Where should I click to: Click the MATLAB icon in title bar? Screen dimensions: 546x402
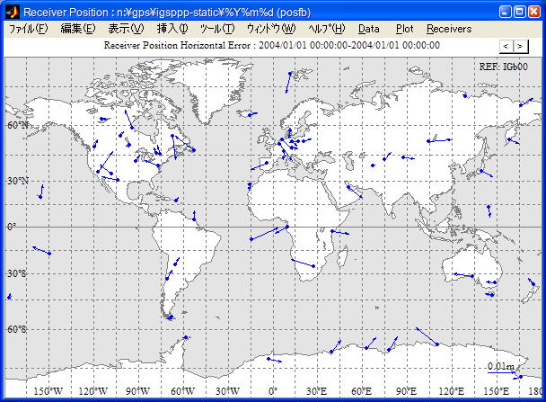point(12,11)
